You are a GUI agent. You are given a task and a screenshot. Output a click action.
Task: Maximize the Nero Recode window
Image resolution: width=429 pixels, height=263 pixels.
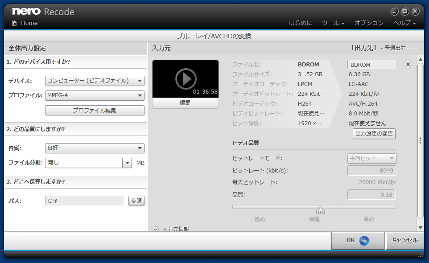point(405,12)
